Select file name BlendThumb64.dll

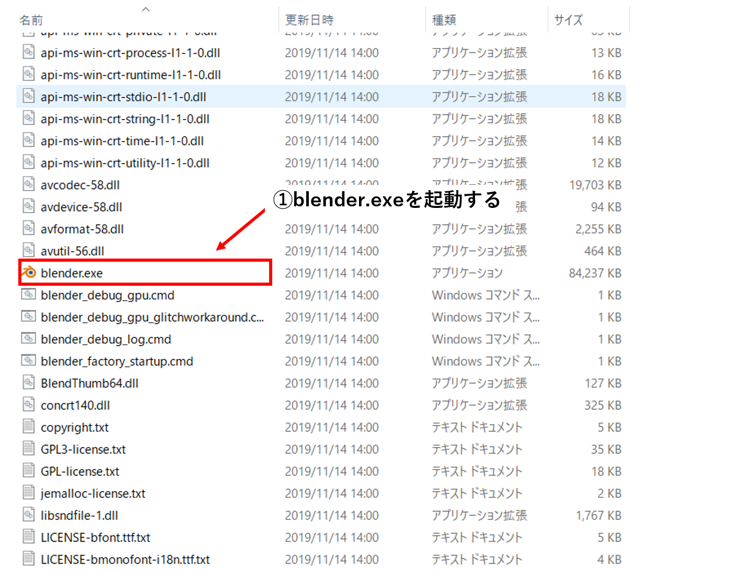(89, 383)
